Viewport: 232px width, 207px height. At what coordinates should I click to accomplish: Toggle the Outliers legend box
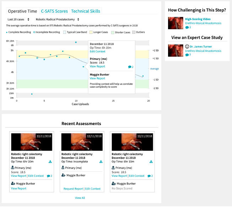click(x=134, y=32)
